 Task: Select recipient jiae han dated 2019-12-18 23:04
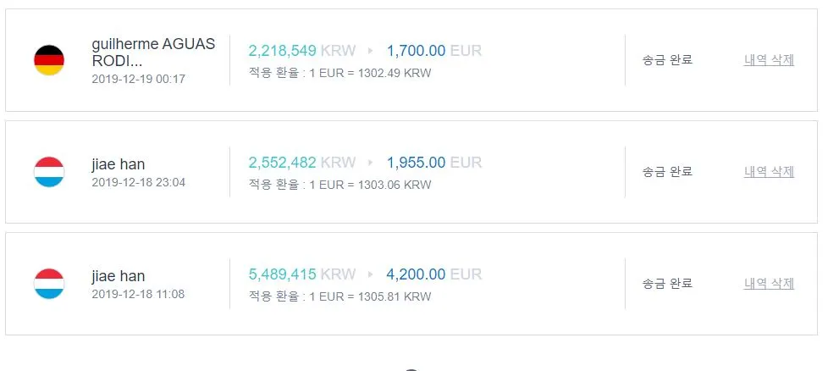click(118, 164)
